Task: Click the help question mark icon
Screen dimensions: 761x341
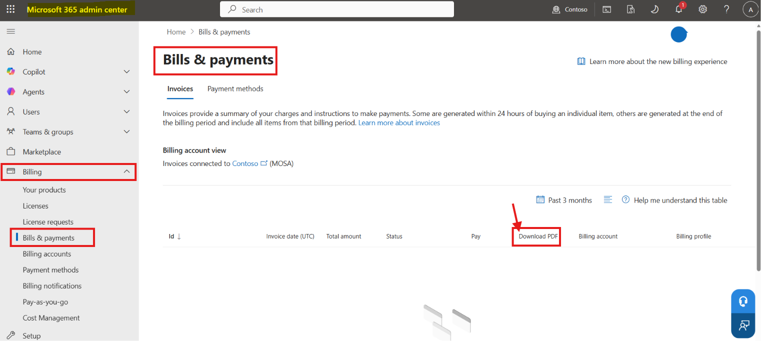Action: click(x=726, y=9)
